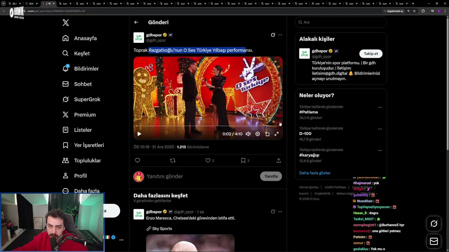Mute the video volume speaker

pos(248,134)
